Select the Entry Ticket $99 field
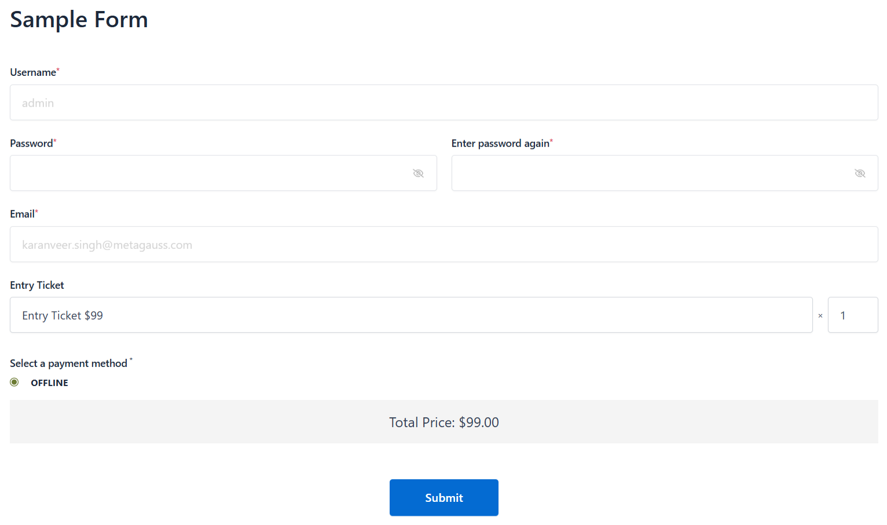This screenshot has width=887, height=525. click(x=411, y=315)
